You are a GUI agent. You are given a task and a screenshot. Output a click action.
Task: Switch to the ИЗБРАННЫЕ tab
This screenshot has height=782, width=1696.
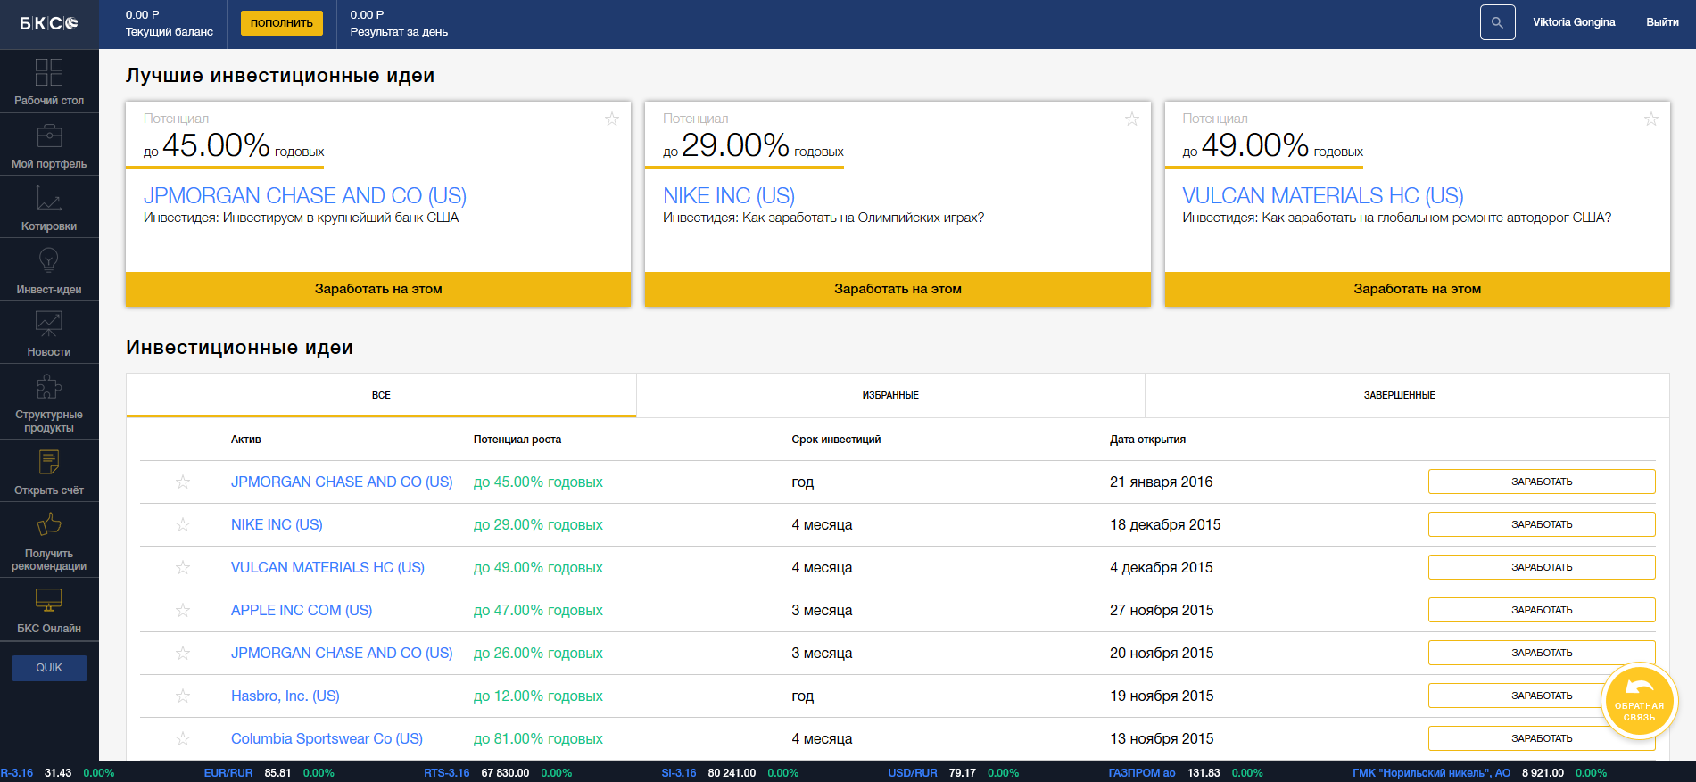tap(890, 395)
